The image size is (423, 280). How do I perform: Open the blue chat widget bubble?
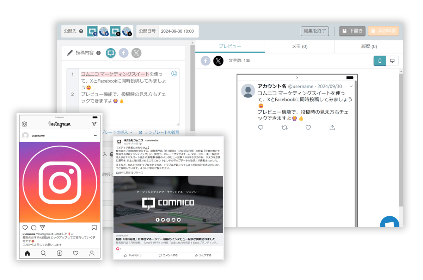pyautogui.click(x=390, y=222)
